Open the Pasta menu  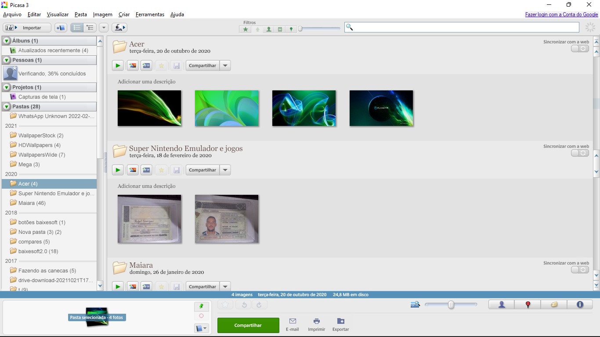point(81,14)
